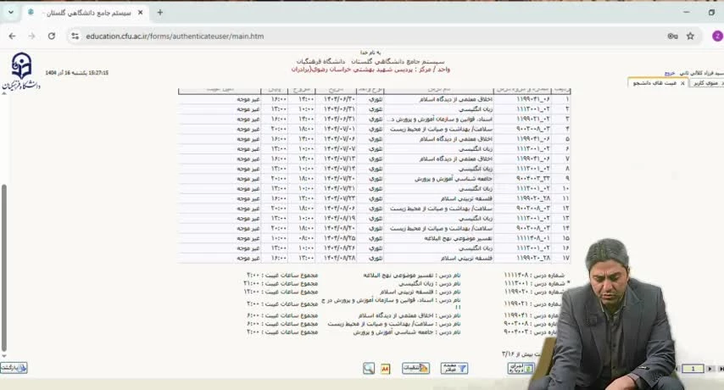Close the غیبت های دانشجو tab
The image size is (724, 390).
[682, 83]
